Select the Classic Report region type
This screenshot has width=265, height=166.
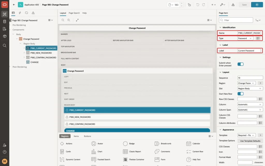click(132, 151)
